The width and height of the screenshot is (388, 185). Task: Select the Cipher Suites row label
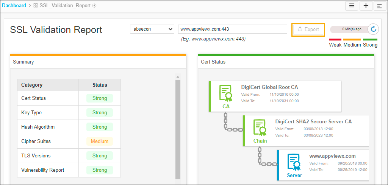[x=36, y=141]
